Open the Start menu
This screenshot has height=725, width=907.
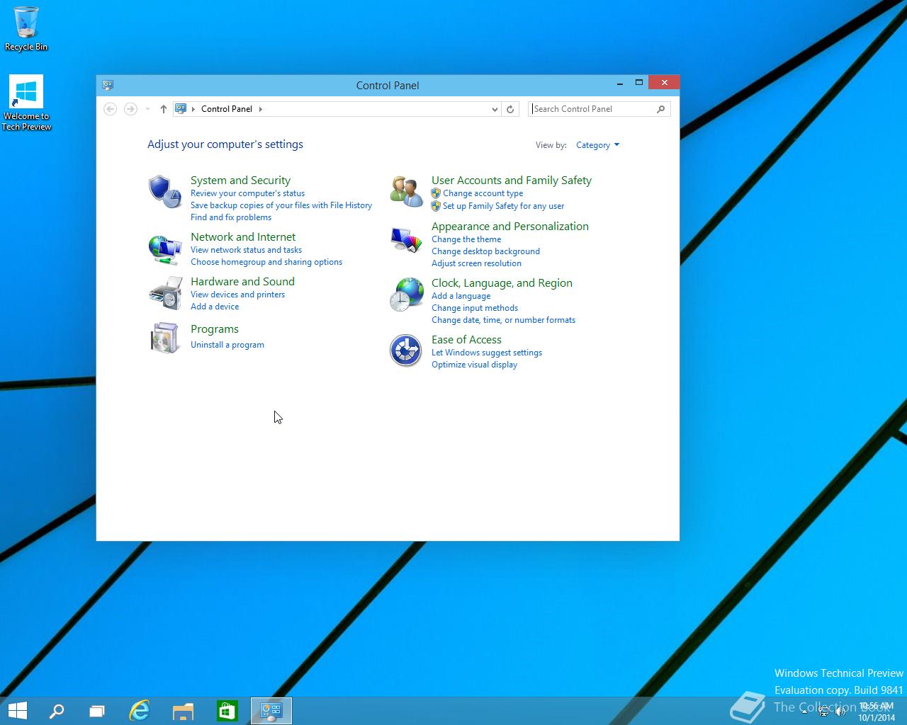[x=17, y=711]
